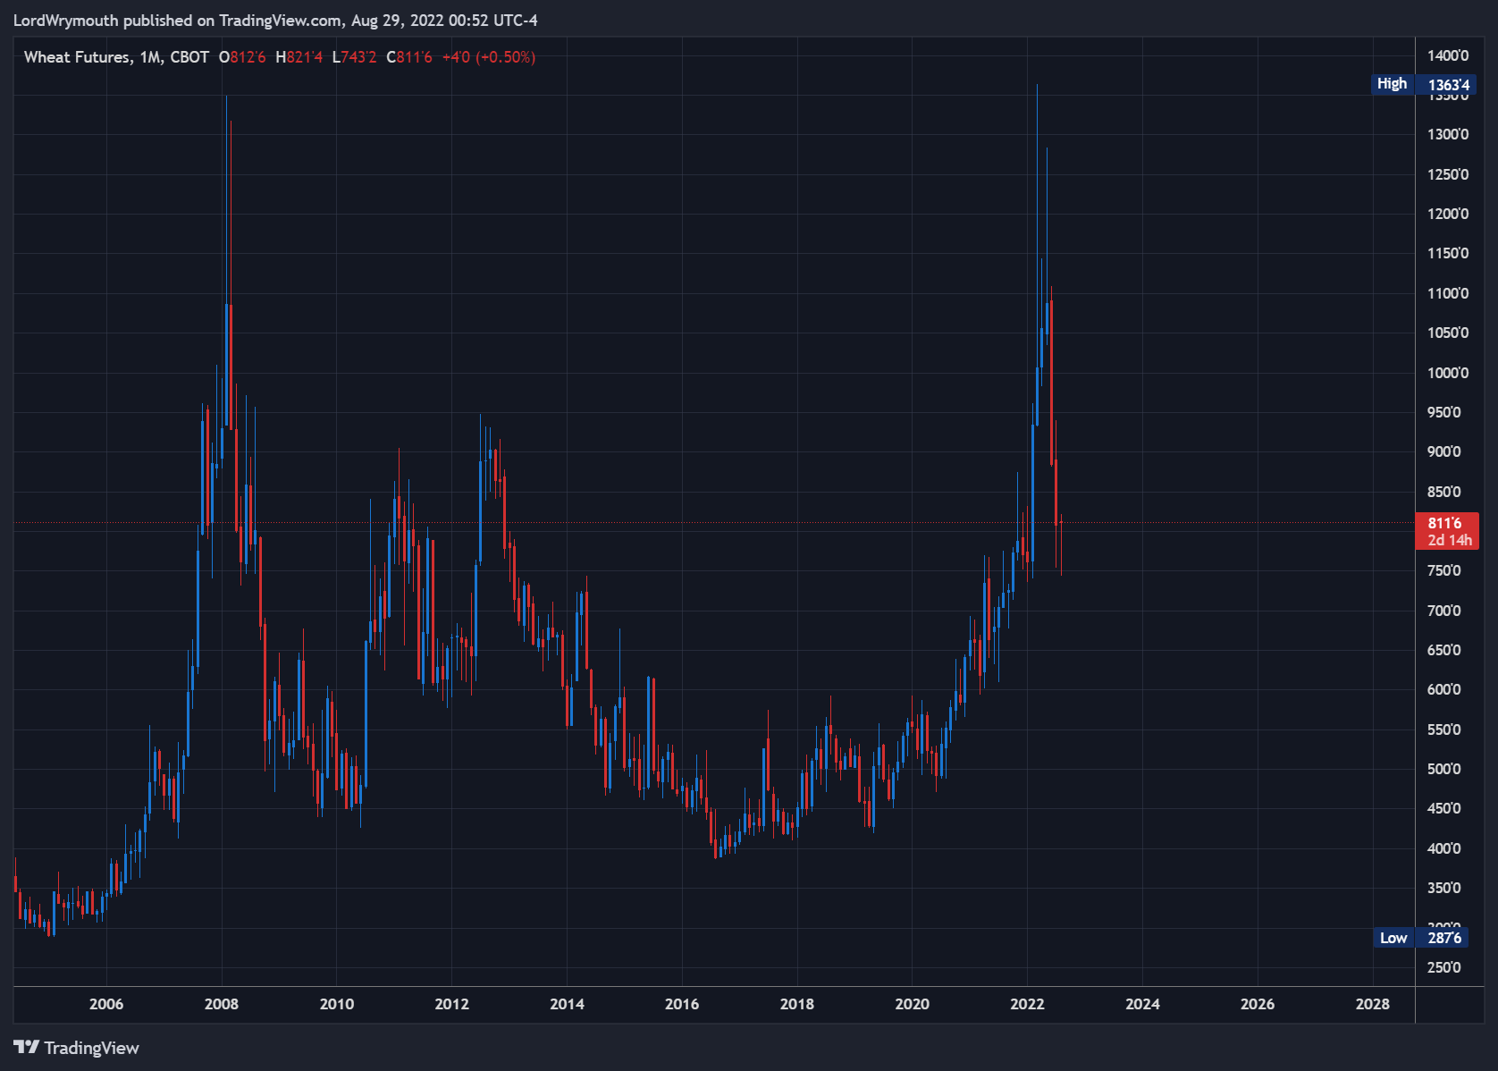Viewport: 1498px width, 1071px height.
Task: Click the Low price label 287'6
Action: (1443, 938)
